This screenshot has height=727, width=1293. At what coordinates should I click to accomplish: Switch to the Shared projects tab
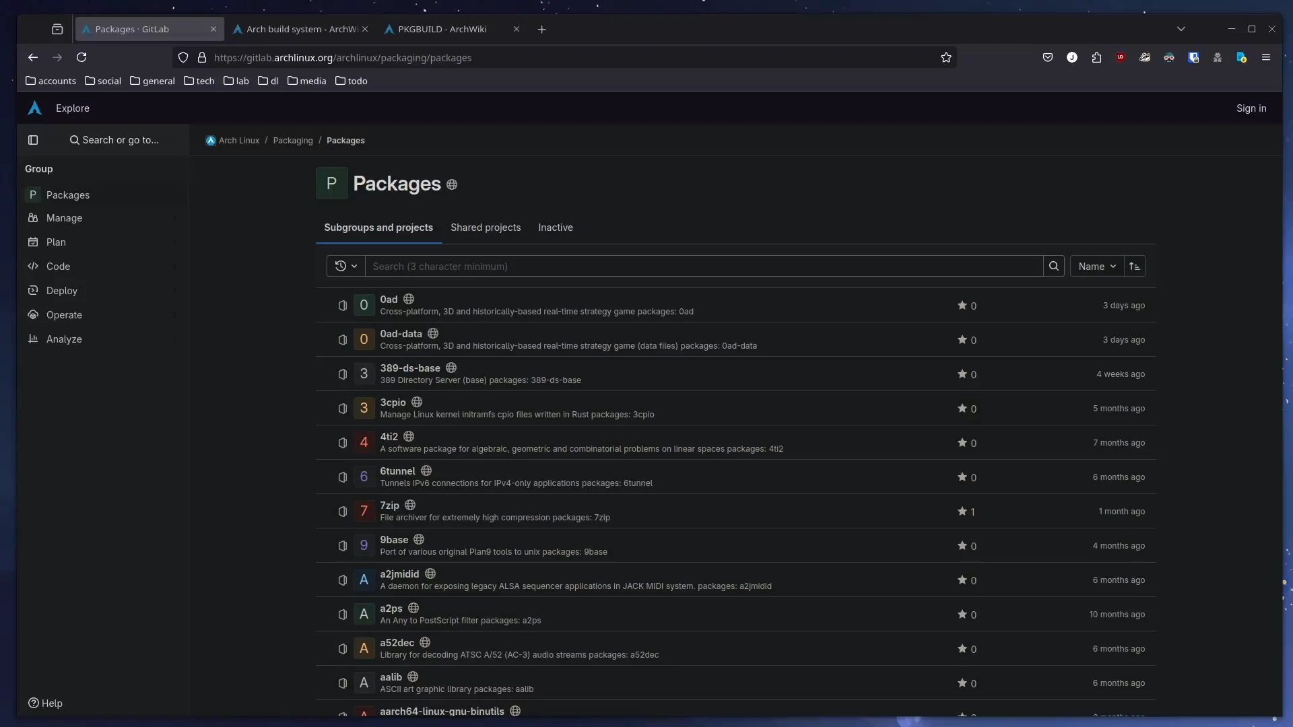tap(486, 228)
